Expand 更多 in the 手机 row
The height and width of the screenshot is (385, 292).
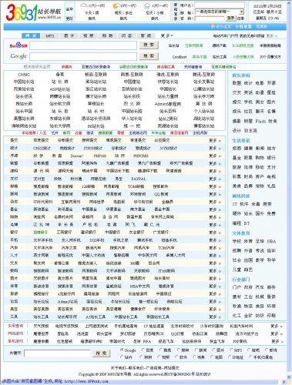pos(215,240)
